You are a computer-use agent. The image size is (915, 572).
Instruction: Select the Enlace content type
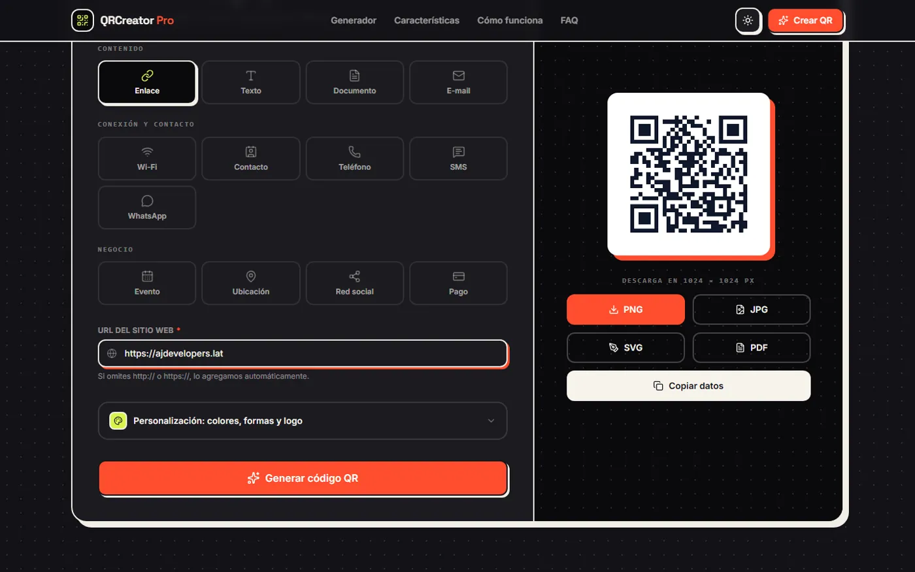point(147,82)
